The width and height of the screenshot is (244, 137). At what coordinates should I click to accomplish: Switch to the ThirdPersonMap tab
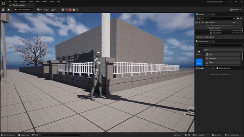pos(18,5)
